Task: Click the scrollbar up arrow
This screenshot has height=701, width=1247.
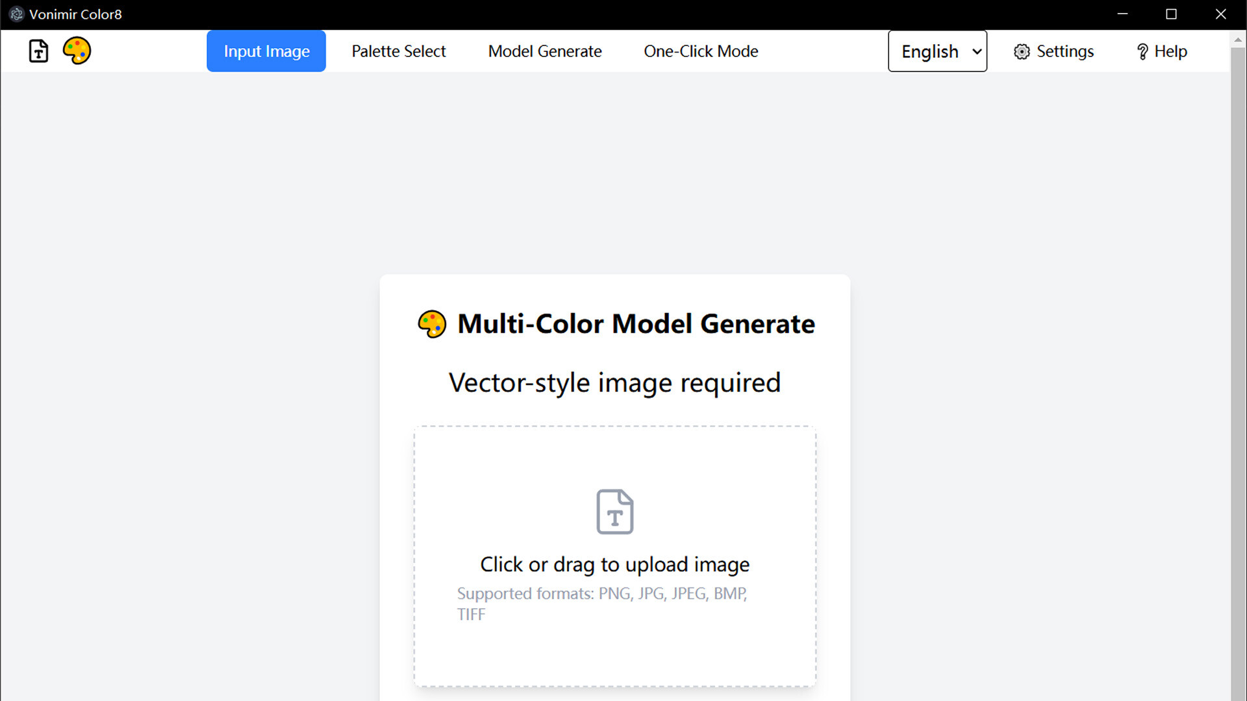Action: tap(1238, 40)
